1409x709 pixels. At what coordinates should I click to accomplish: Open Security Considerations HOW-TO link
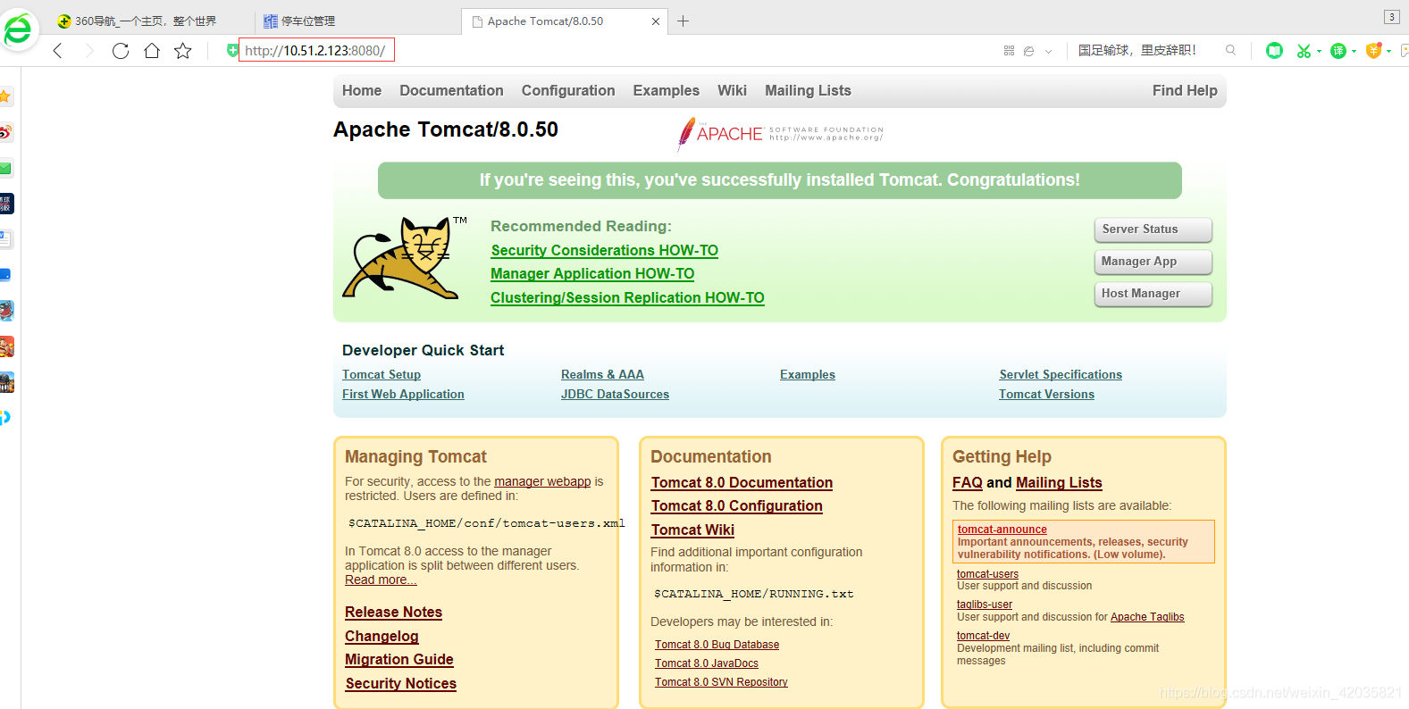605,251
